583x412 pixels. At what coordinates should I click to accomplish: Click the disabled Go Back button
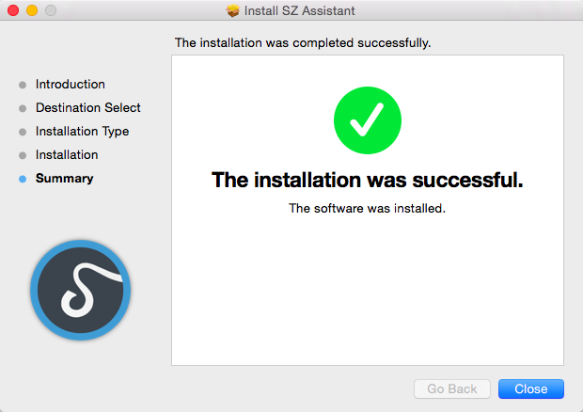pyautogui.click(x=452, y=388)
